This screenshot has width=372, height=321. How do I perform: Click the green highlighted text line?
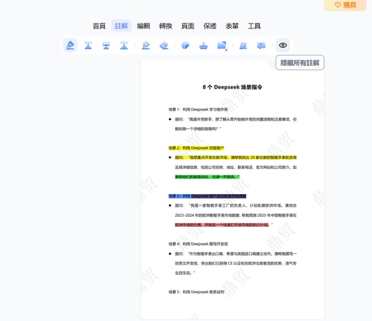(207, 177)
